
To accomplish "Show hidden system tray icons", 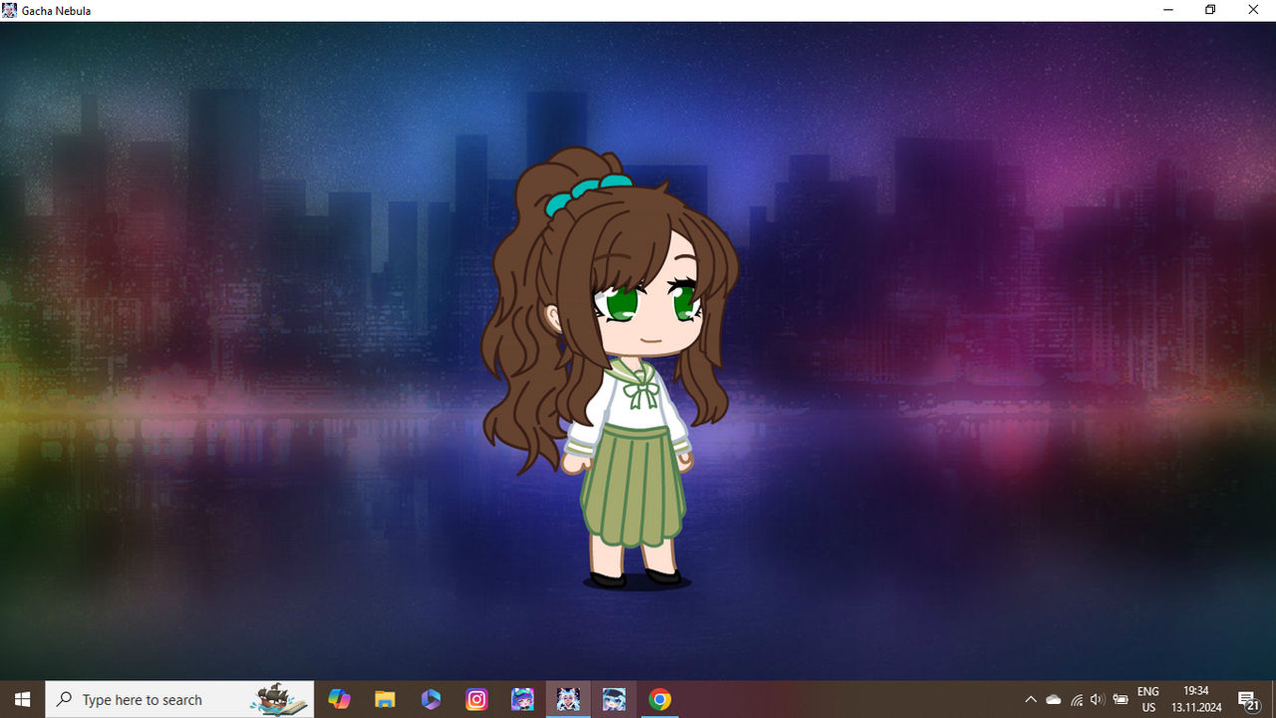I will [x=1031, y=699].
